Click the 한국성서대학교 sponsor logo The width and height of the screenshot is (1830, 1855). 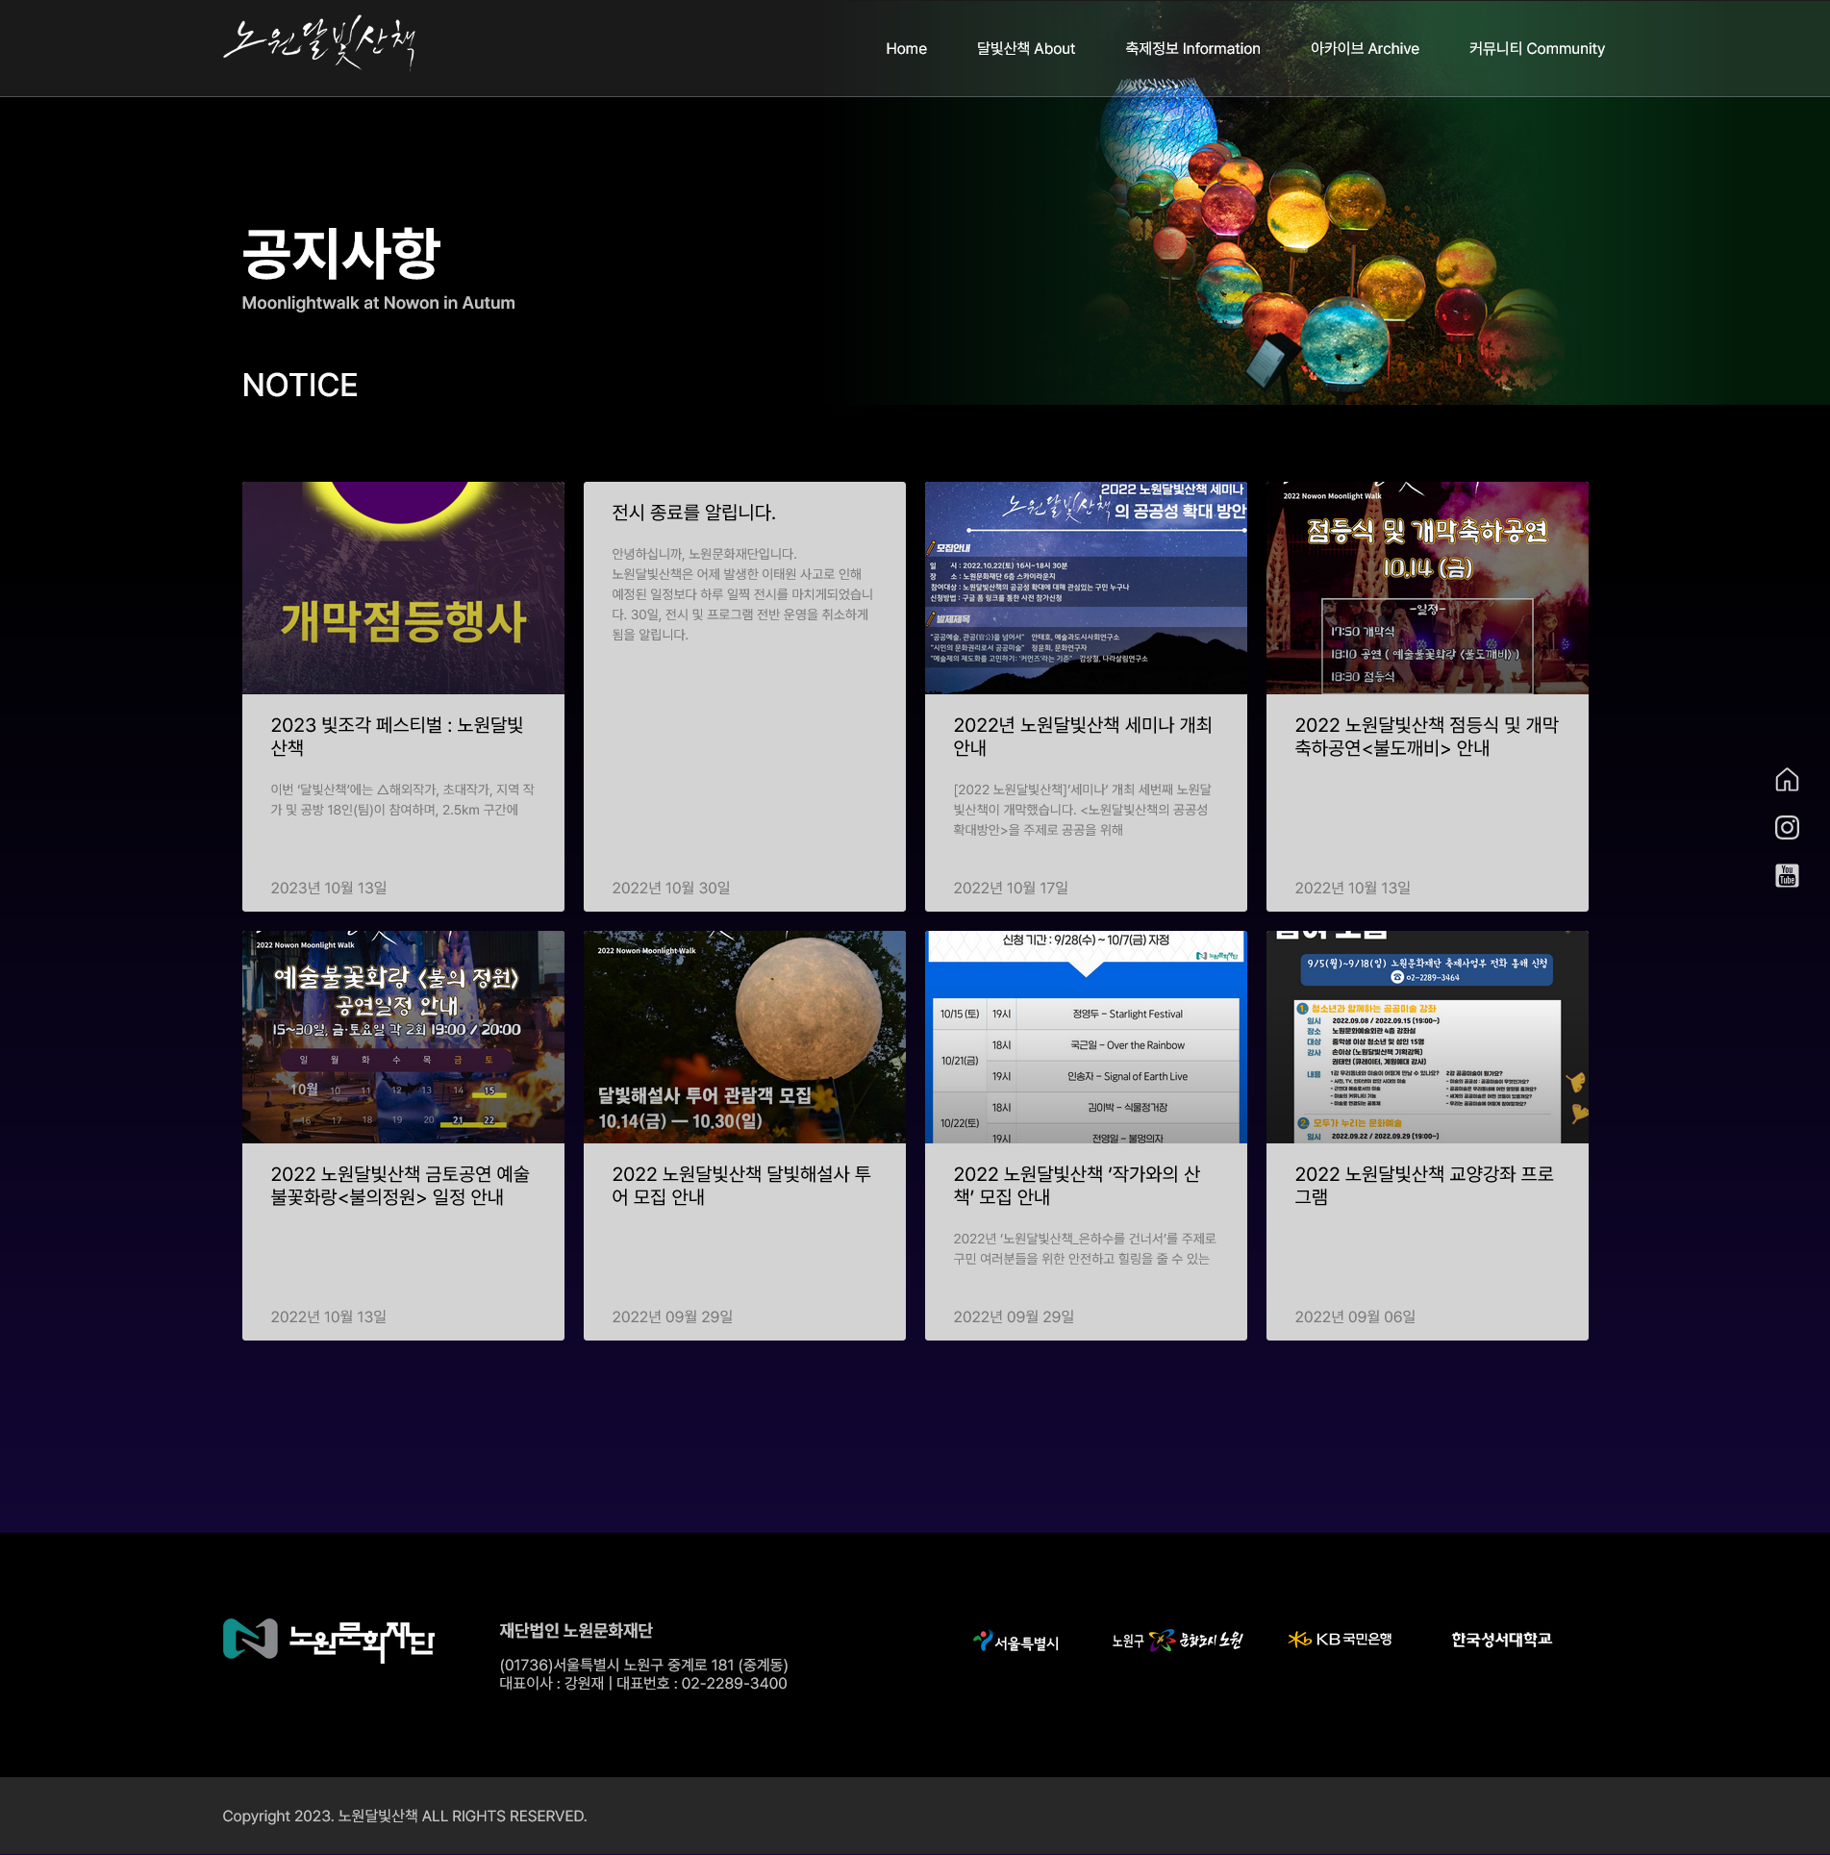(1501, 1639)
